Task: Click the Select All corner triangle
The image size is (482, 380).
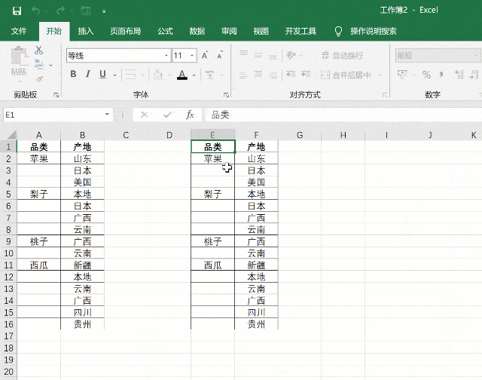Action: tap(11, 135)
